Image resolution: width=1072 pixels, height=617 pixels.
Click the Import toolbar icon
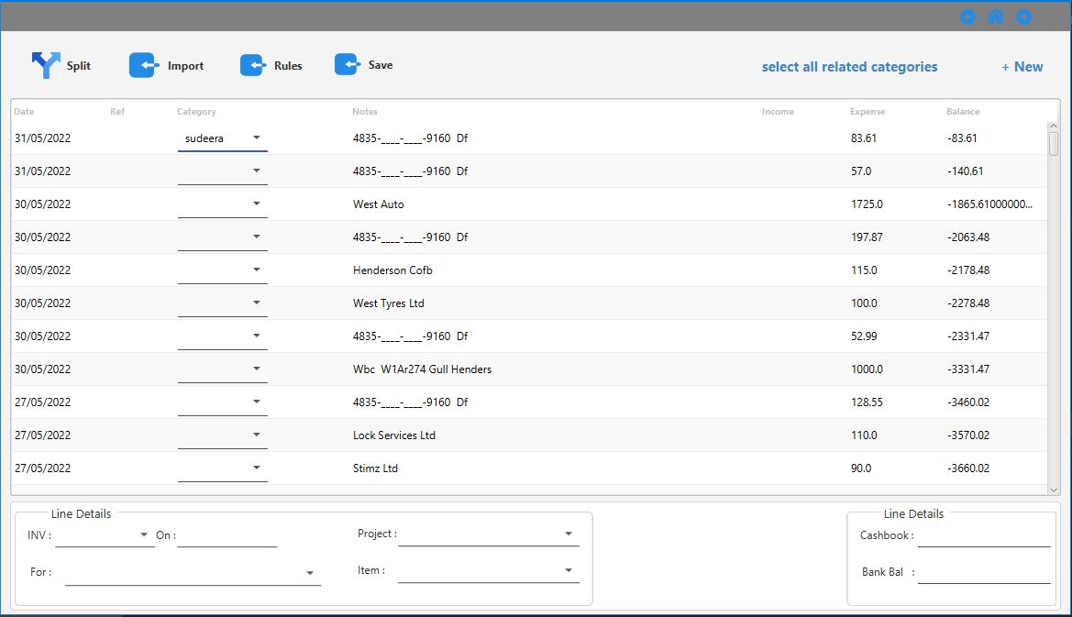click(x=143, y=65)
